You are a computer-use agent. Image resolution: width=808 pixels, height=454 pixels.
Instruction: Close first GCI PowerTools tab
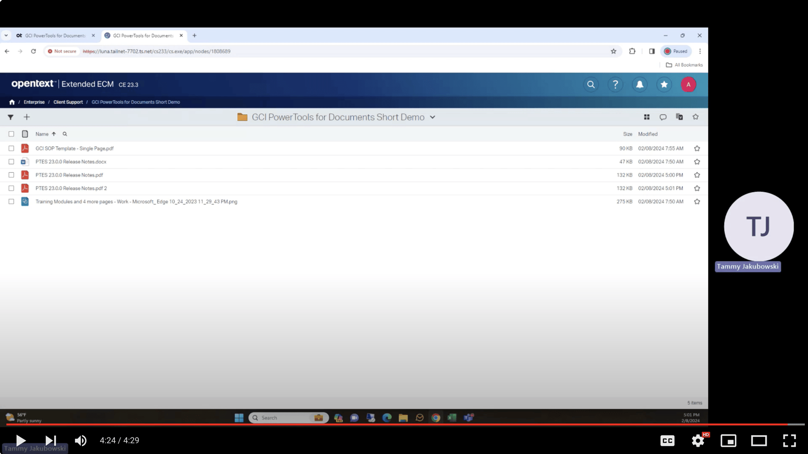[x=93, y=36]
